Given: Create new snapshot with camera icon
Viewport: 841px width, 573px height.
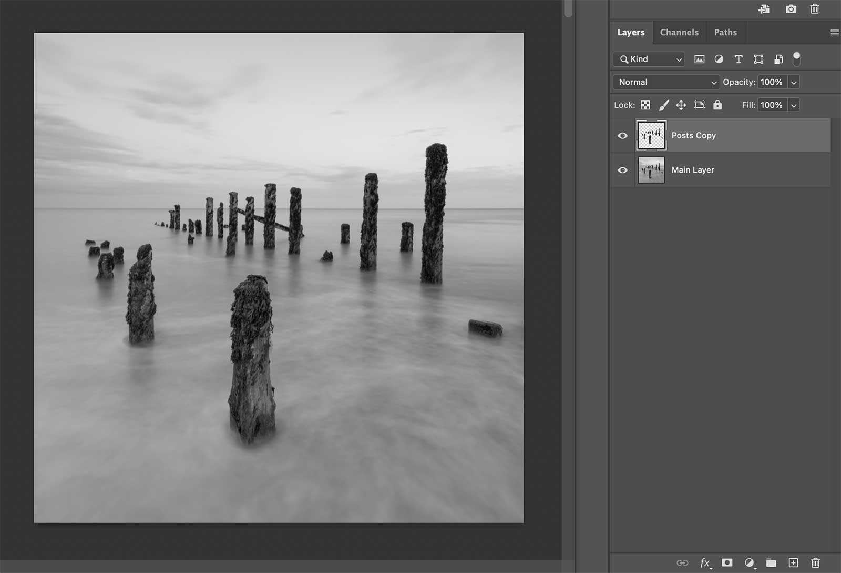Looking at the screenshot, I should tap(791, 9).
